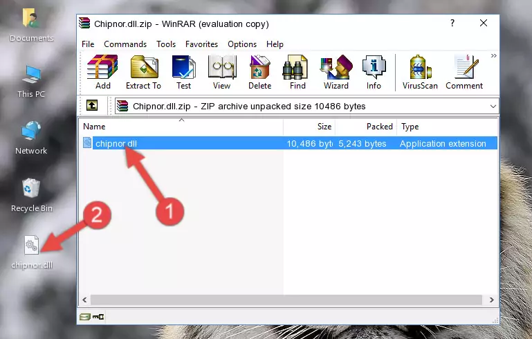Open the Options menu
This screenshot has height=339, width=532.
tap(242, 44)
